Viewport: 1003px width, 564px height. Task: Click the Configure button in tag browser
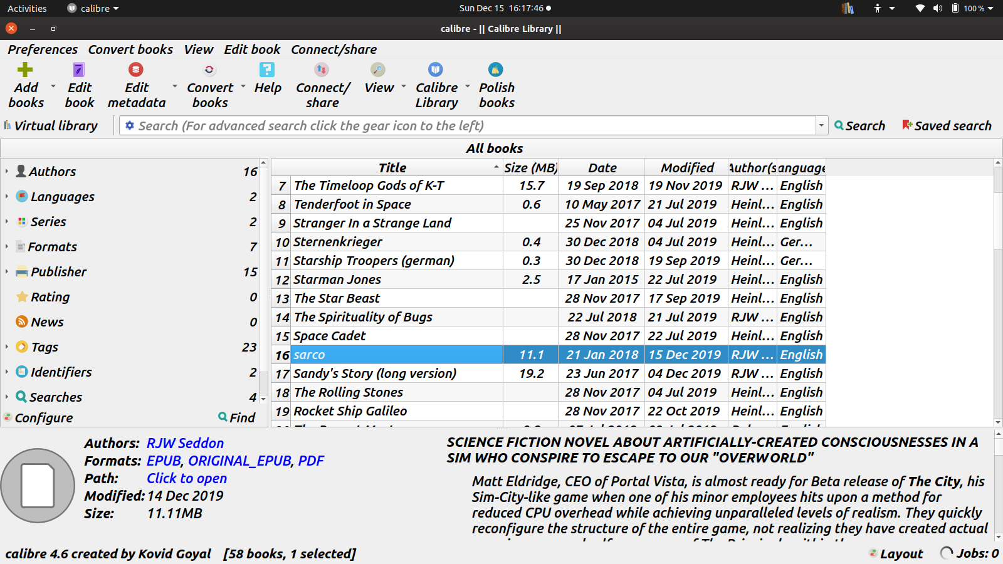(38, 417)
